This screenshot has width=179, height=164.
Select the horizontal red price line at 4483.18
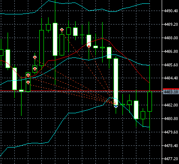81,91
